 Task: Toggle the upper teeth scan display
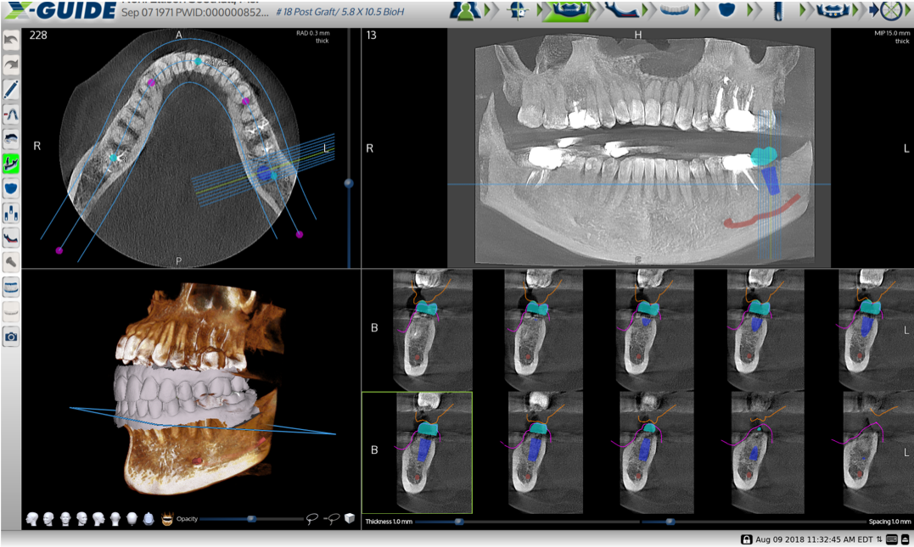(11, 287)
